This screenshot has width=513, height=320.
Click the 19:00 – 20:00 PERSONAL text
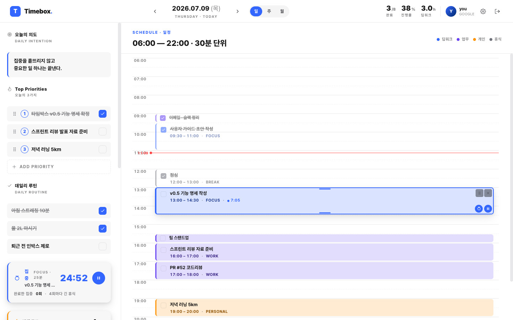199,311
